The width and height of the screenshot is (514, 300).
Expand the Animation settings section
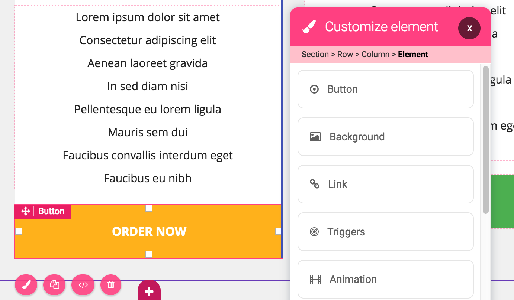(x=385, y=279)
